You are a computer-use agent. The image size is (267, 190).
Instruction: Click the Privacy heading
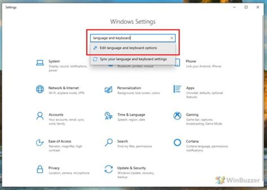pos(54,168)
